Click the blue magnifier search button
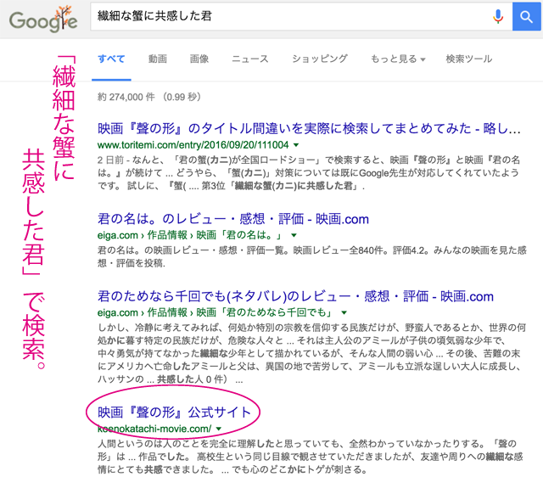The image size is (543, 477). coord(526,17)
